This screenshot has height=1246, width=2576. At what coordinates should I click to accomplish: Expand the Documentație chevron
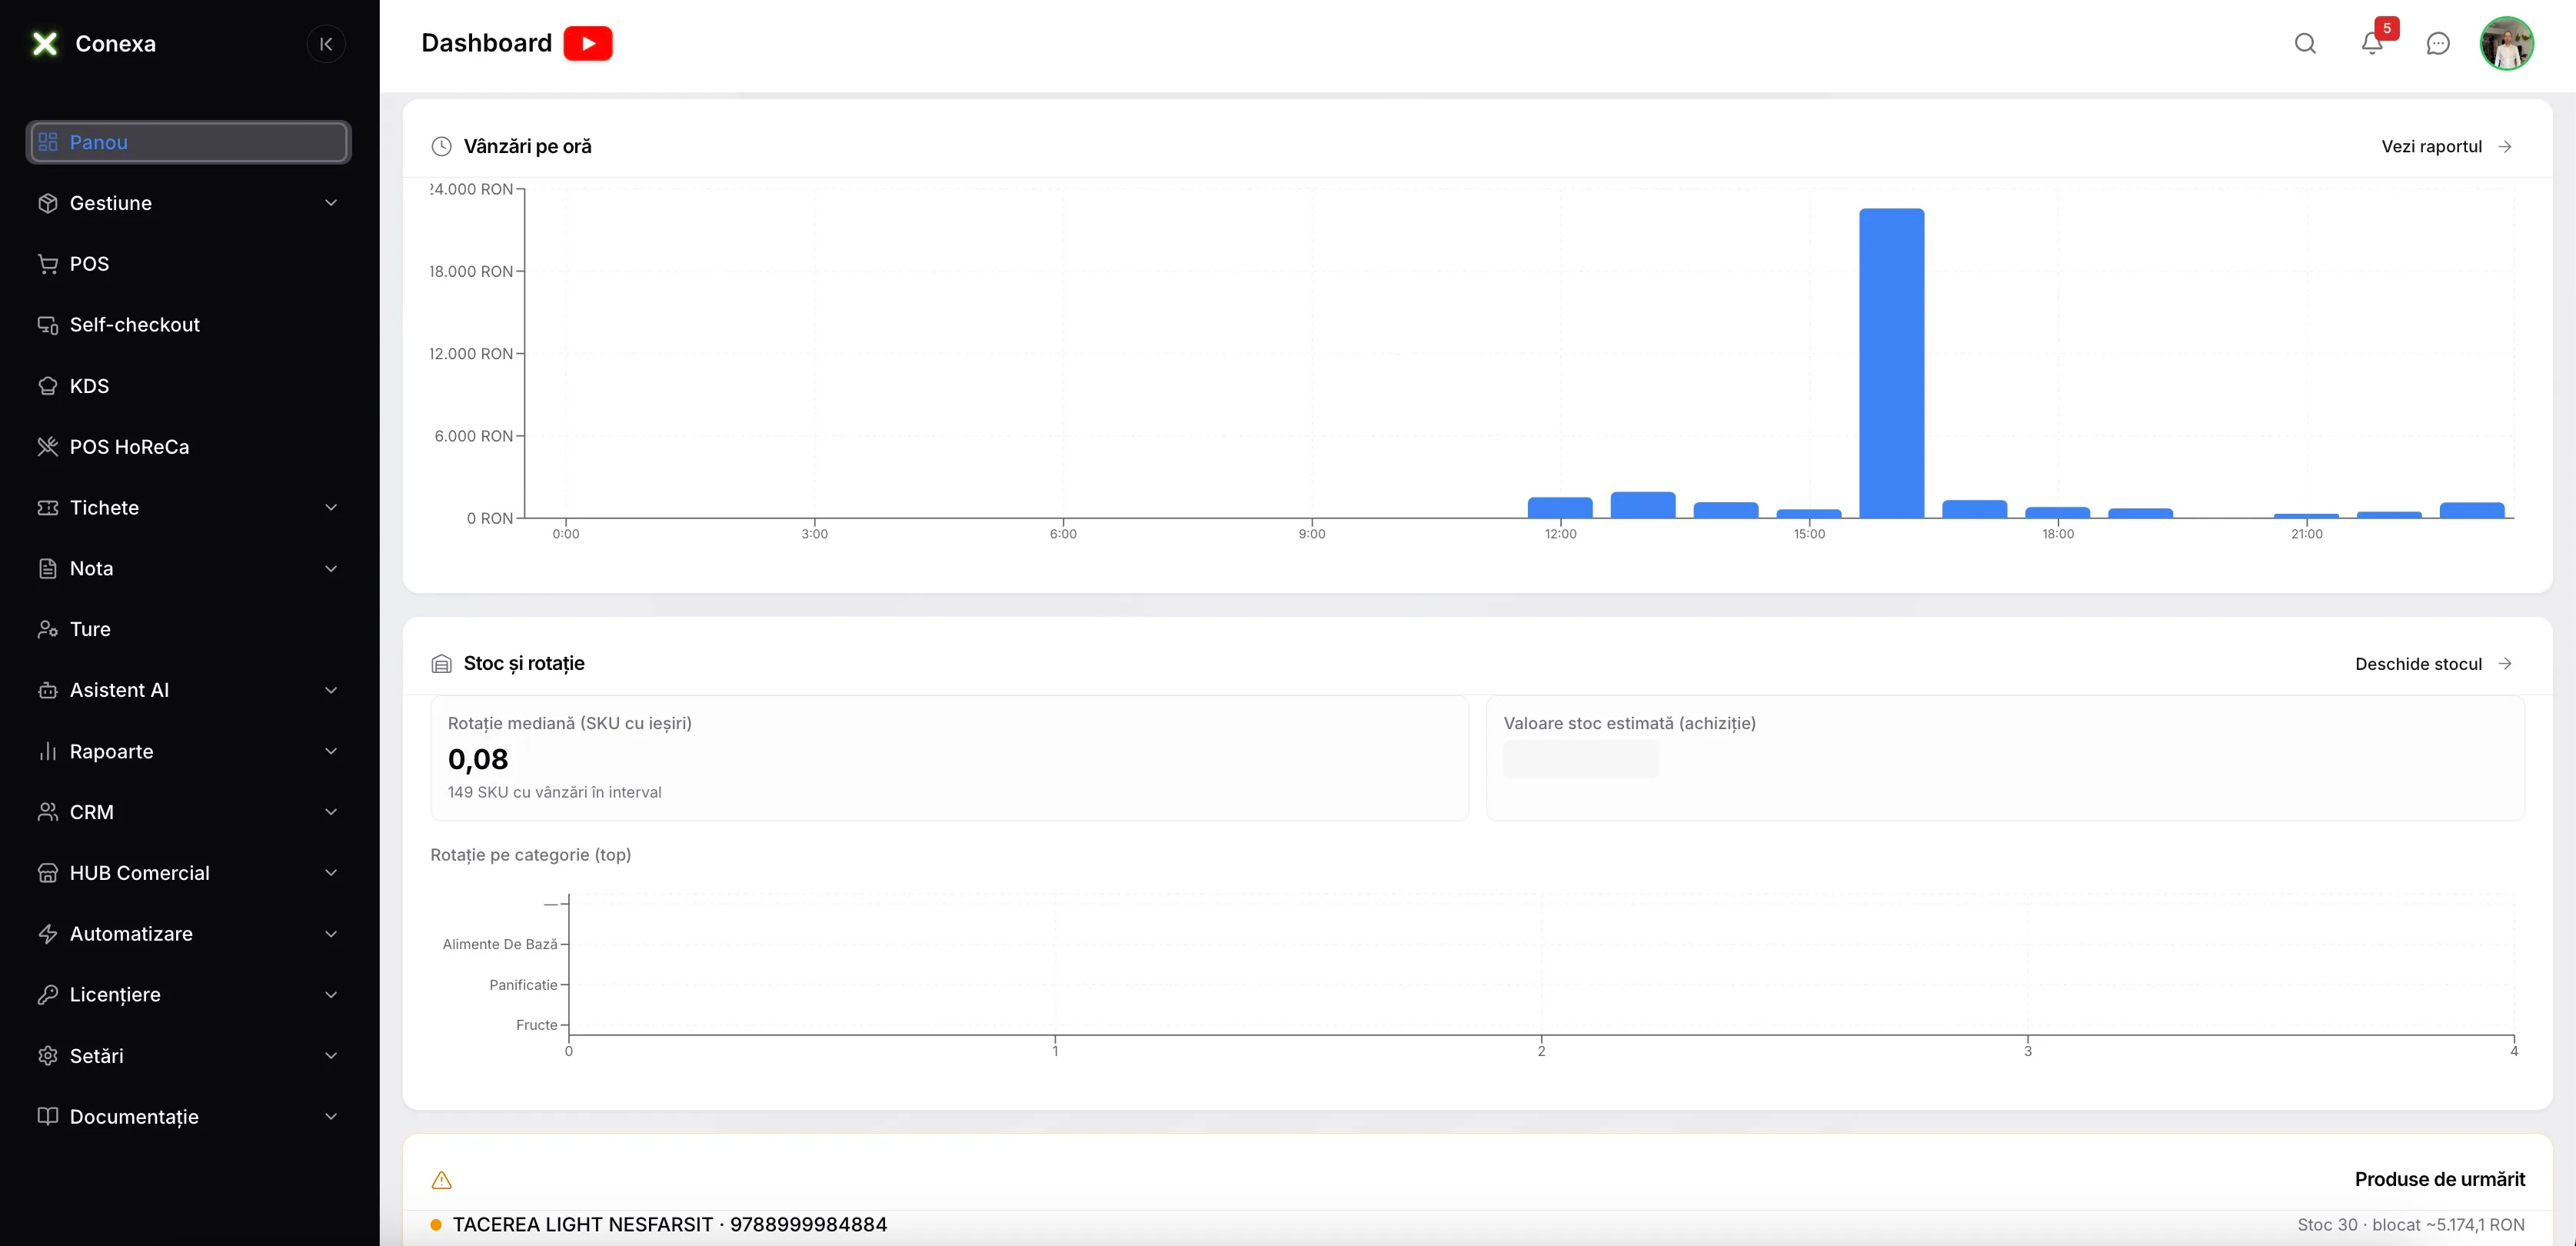pos(331,1117)
